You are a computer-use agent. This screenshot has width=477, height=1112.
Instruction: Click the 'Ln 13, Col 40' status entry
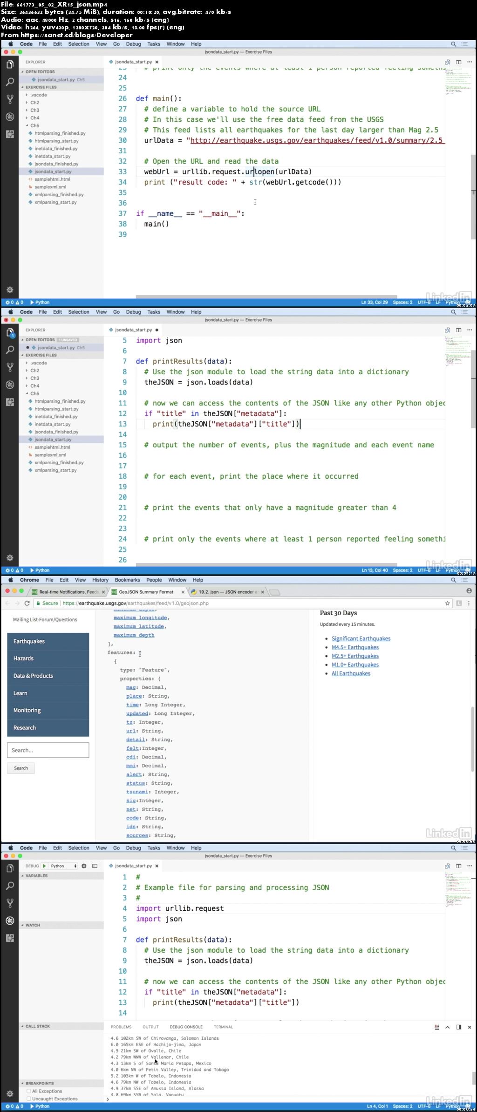[375, 570]
